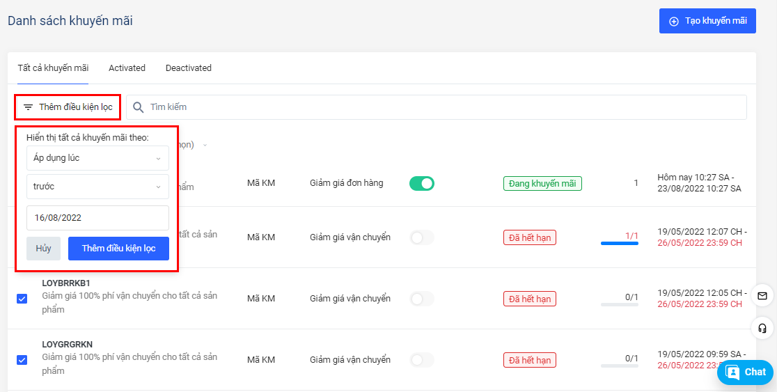This screenshot has height=392, width=777.
Task: Switch to the Activated tab
Action: click(x=127, y=68)
